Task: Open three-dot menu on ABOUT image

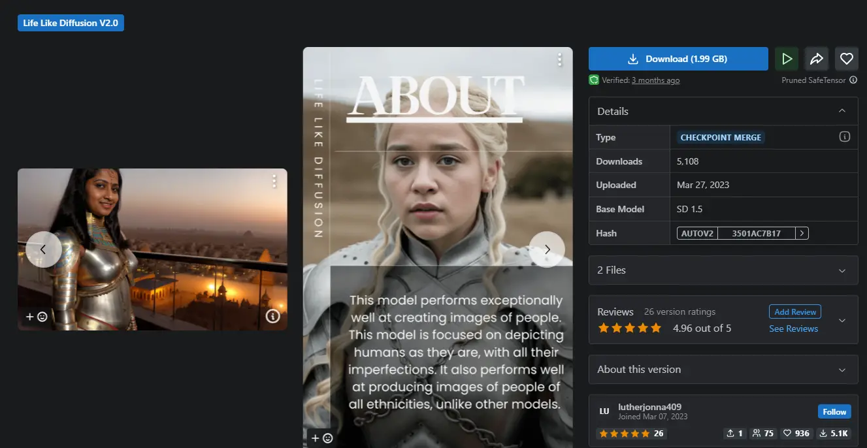Action: point(559,60)
